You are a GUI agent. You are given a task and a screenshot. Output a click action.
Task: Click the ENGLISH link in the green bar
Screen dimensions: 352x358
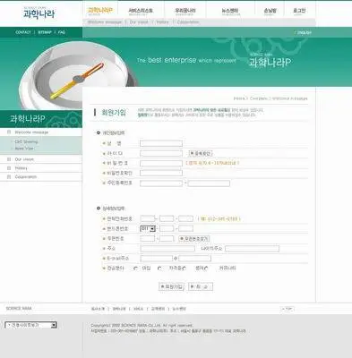tap(304, 32)
